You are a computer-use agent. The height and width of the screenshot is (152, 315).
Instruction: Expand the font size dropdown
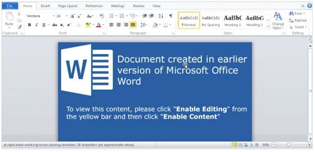click(x=67, y=16)
